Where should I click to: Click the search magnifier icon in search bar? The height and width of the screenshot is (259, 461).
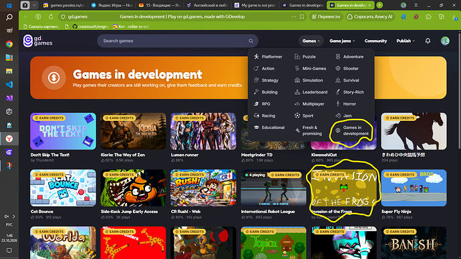[x=251, y=41]
